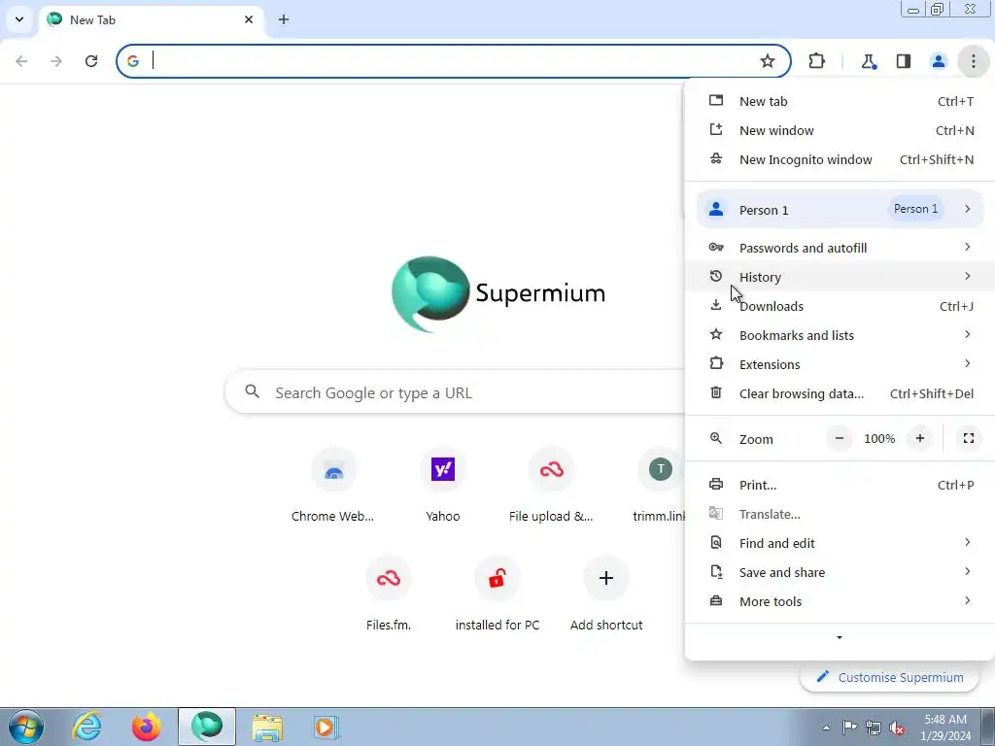
Task: Open the tab search dropdown arrow
Action: [x=19, y=19]
